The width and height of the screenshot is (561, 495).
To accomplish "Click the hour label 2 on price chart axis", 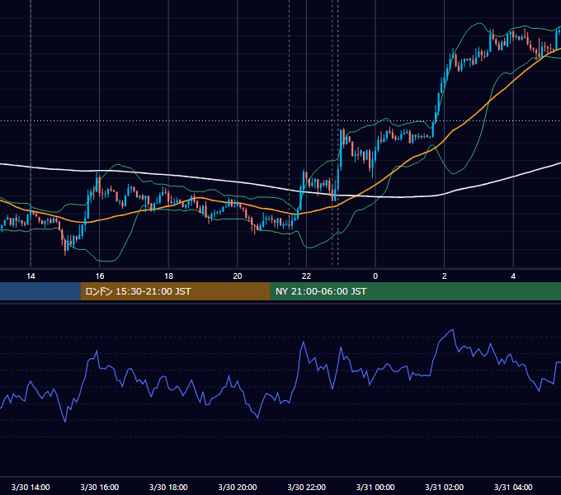I will (444, 276).
